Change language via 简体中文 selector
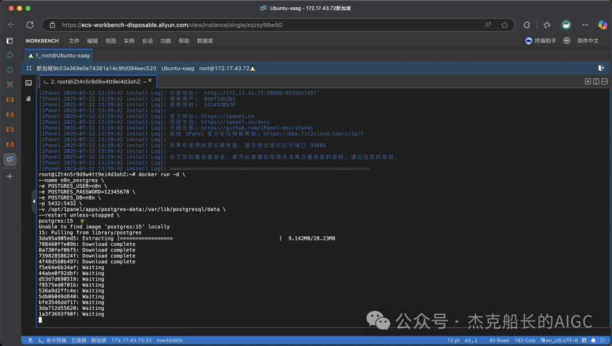Screen dimensions: 612x346 588,41
